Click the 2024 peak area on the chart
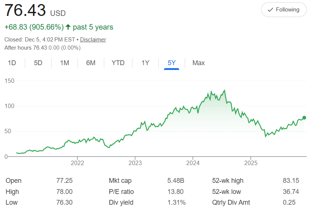 pyautogui.click(x=224, y=91)
